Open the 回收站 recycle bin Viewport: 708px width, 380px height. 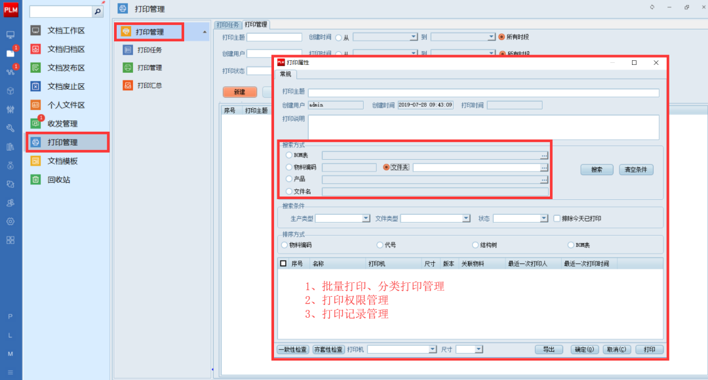coord(58,180)
